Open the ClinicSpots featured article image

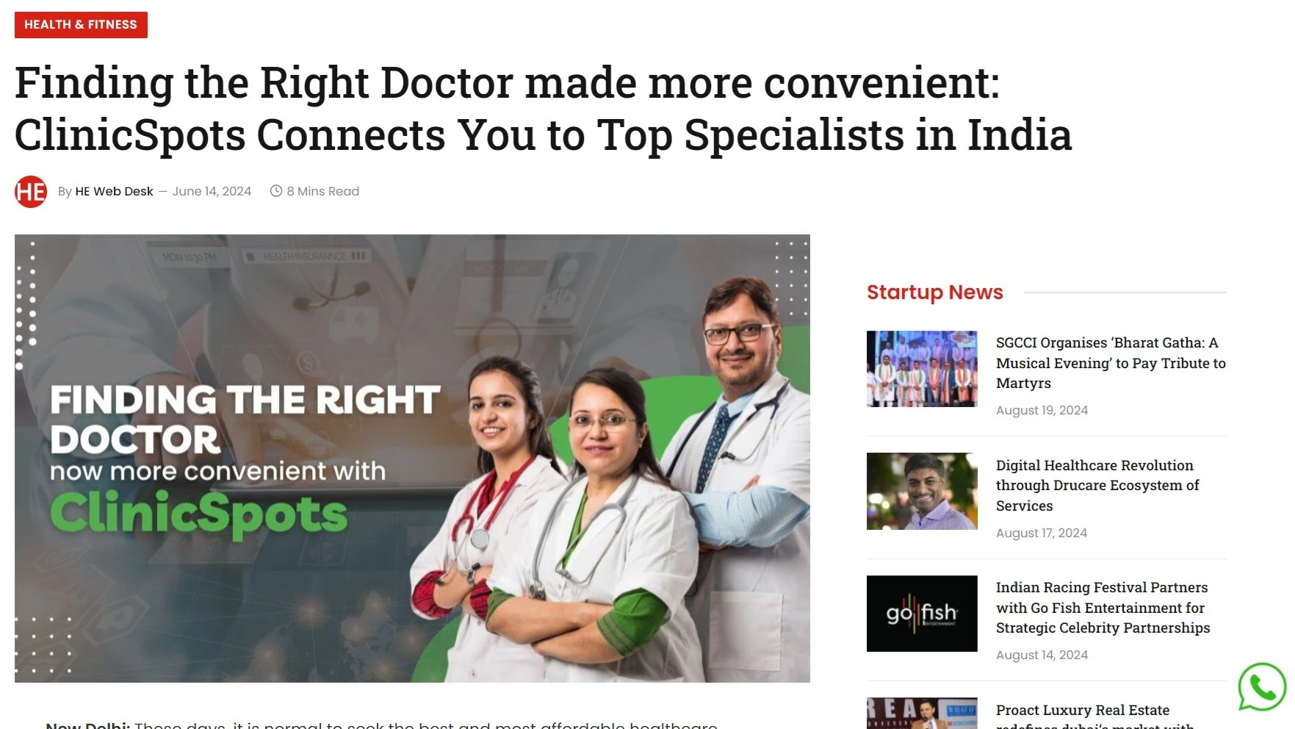(412, 459)
